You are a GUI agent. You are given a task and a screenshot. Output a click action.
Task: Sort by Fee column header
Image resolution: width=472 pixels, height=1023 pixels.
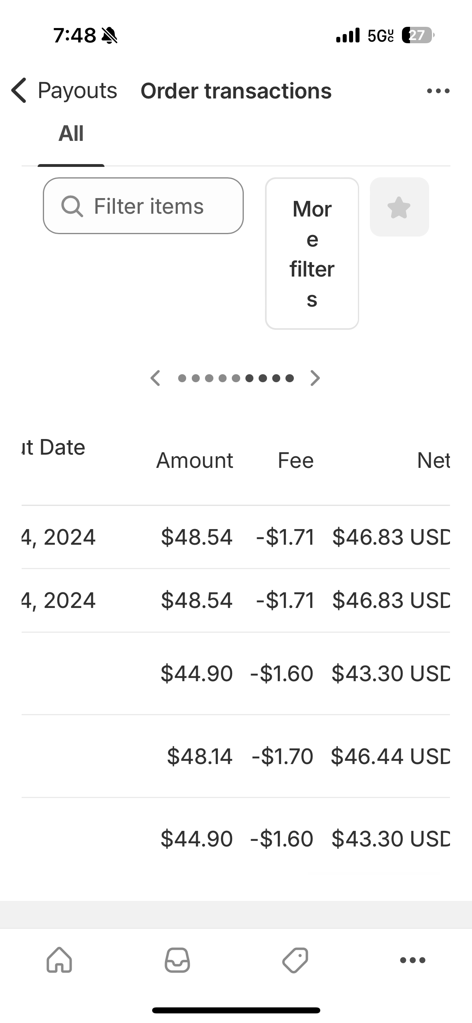tap(295, 460)
